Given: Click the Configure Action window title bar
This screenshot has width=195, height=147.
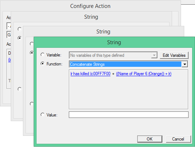Looking at the screenshot, I should click(90, 6).
